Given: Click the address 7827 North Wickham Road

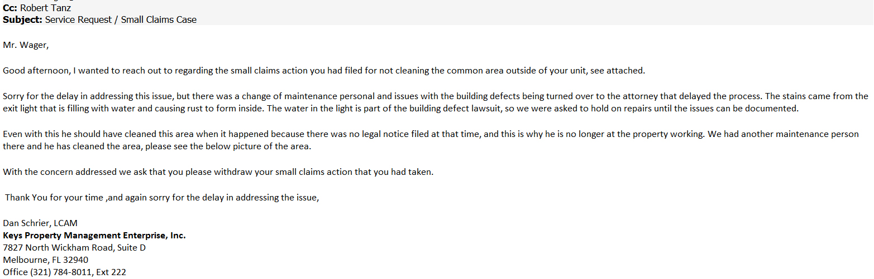Looking at the screenshot, I should 74,248.
